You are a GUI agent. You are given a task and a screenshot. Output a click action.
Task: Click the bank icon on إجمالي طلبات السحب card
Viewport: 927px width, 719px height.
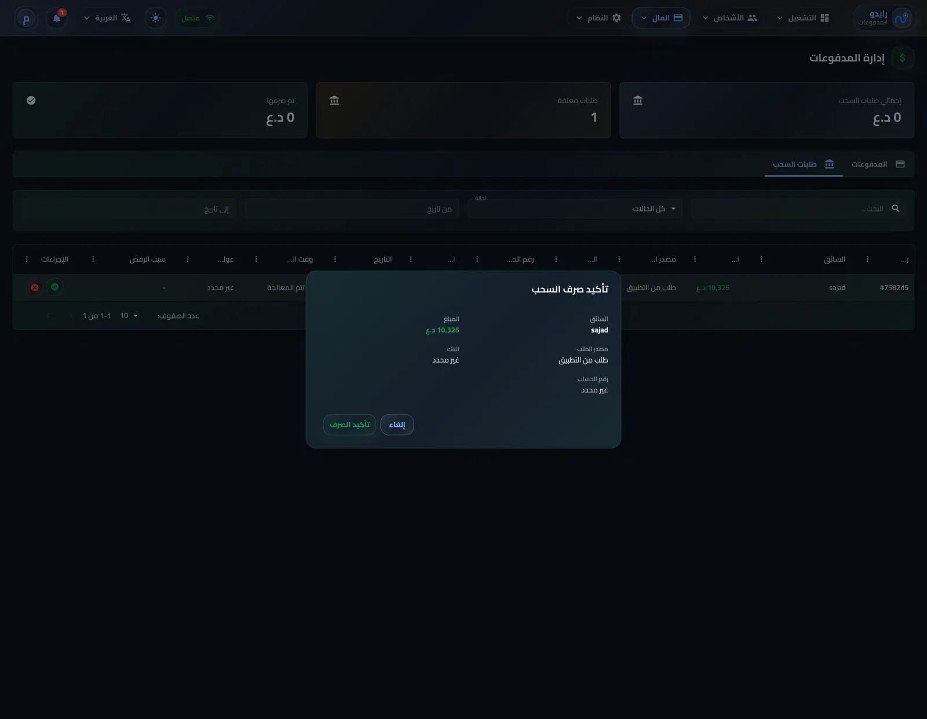point(638,100)
